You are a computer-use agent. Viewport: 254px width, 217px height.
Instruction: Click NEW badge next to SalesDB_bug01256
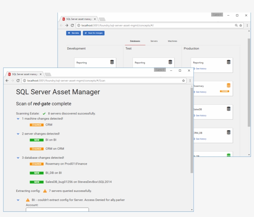(x=37, y=182)
